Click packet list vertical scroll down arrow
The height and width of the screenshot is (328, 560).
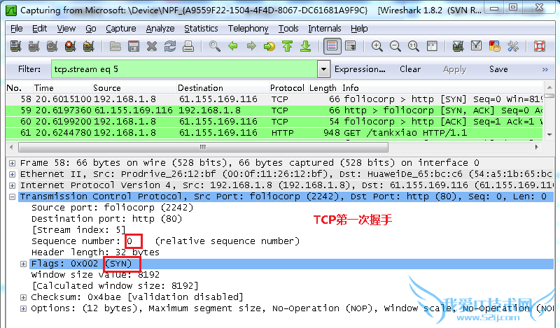pos(549,134)
